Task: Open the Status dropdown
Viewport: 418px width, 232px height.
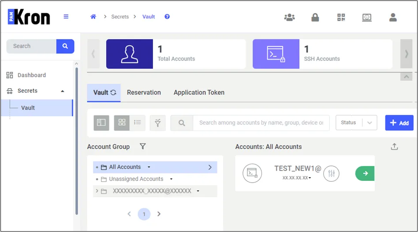Action: (356, 123)
